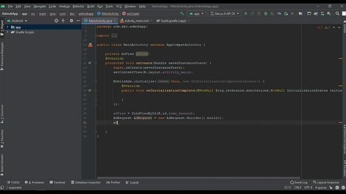Open the Resource Manager side panel
Image resolution: width=346 pixels, height=194 pixels.
click(x=2, y=56)
